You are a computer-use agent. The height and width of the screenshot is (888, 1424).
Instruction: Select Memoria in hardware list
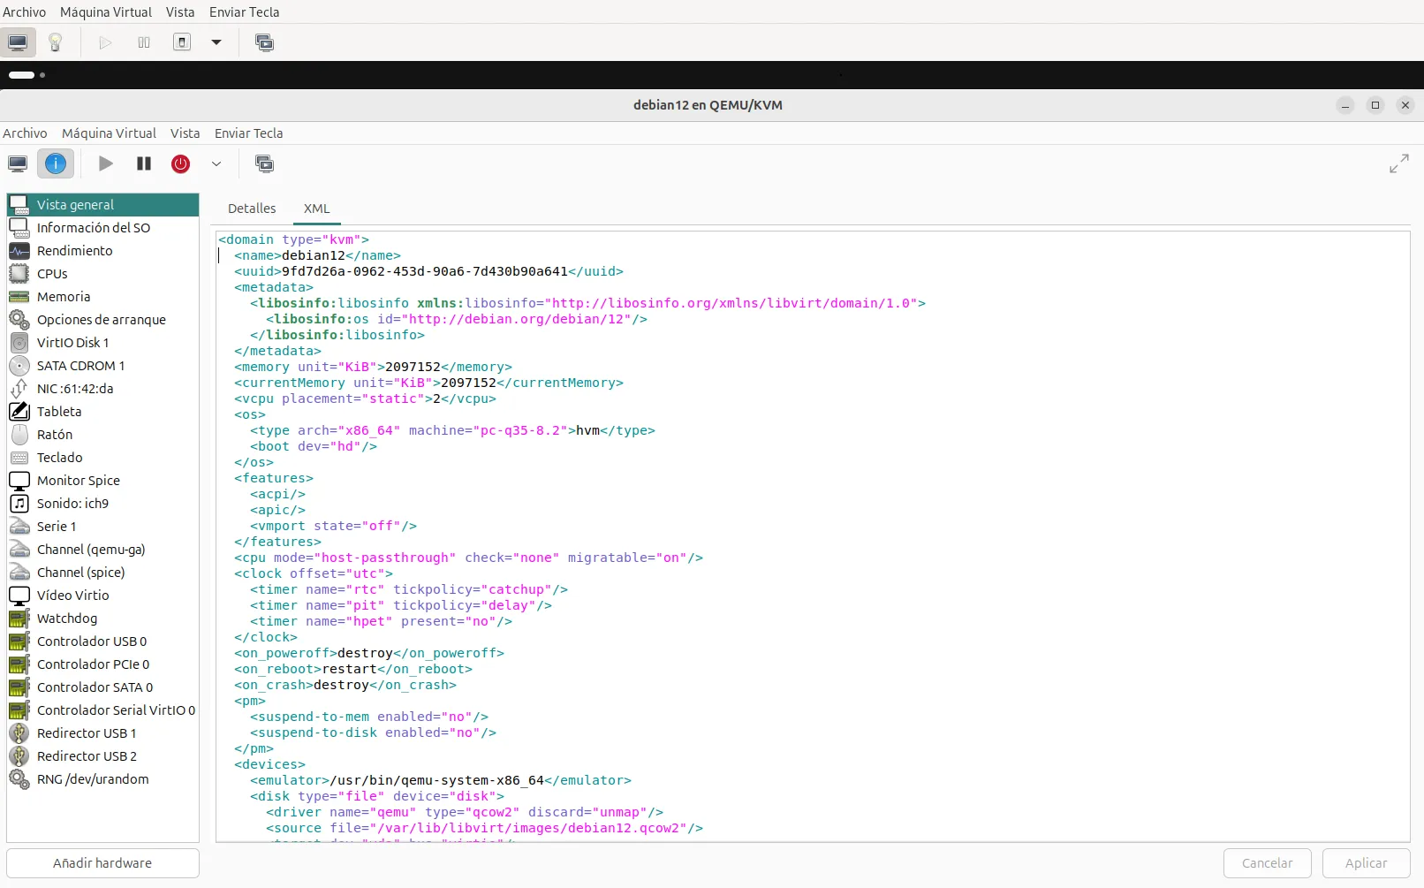coord(64,297)
